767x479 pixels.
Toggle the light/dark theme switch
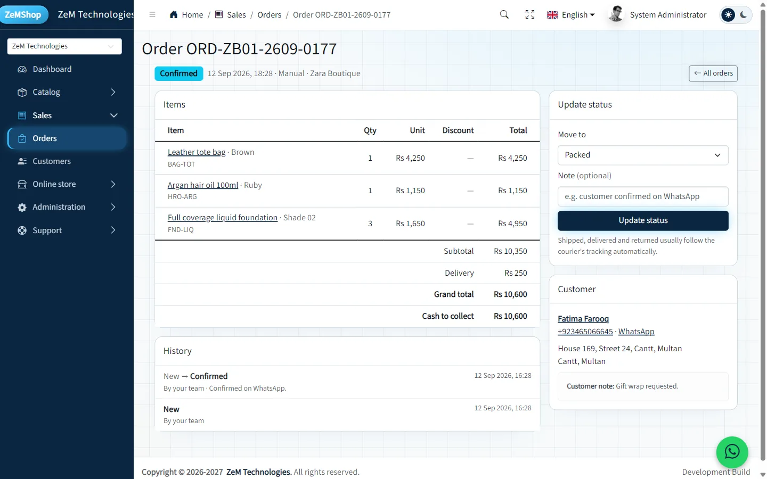[x=736, y=15]
